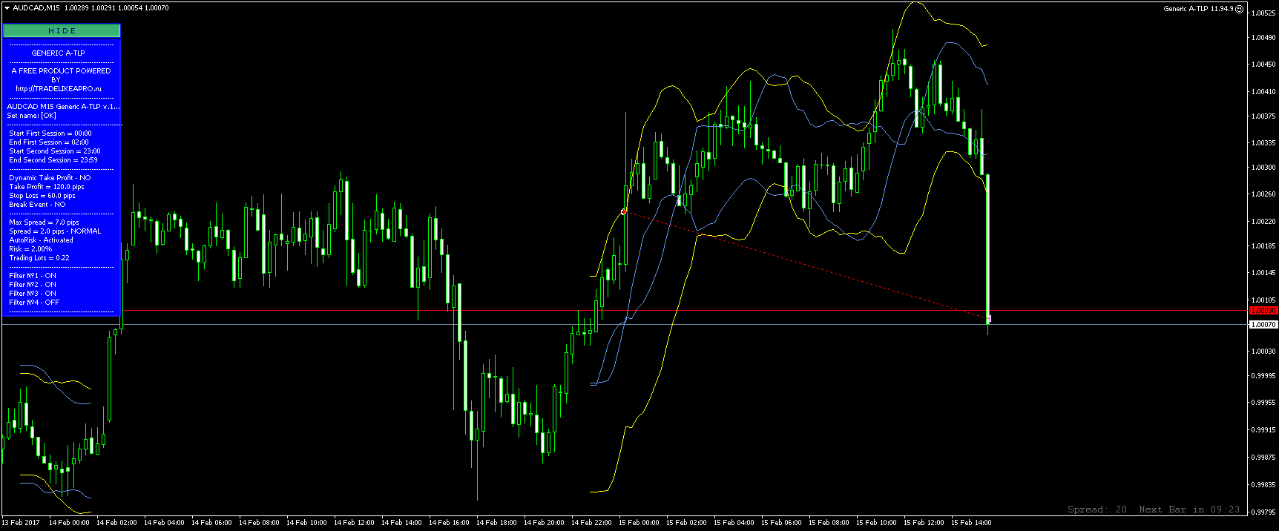The height and width of the screenshot is (531, 1279).
Task: Click the green HIDE panel button
Action: point(62,31)
